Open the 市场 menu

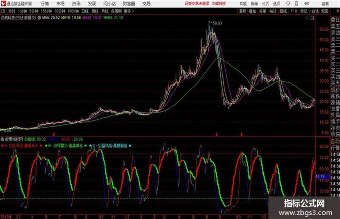(60, 4)
